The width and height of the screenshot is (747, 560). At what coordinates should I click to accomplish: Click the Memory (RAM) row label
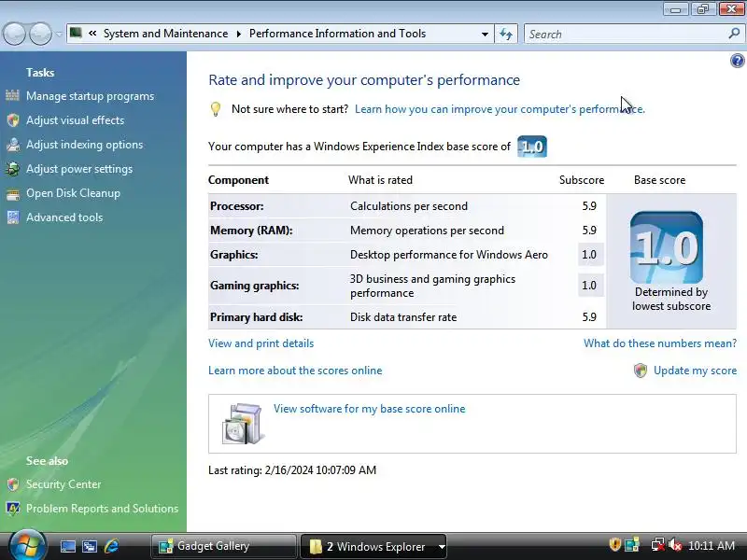pos(251,231)
